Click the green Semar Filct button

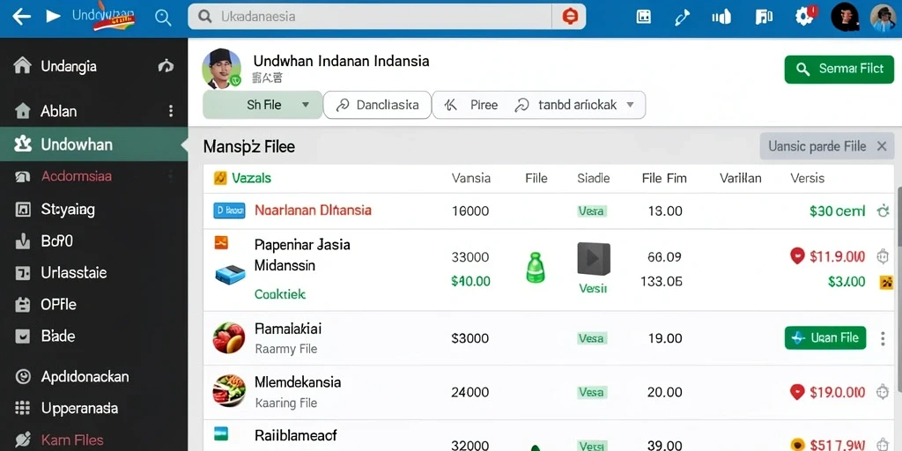[x=839, y=69]
